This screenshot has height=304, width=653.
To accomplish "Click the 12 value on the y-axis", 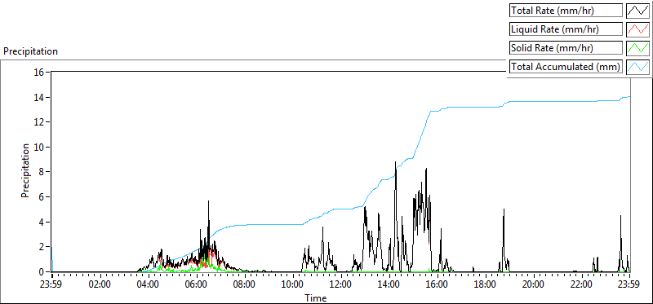I will (39, 122).
